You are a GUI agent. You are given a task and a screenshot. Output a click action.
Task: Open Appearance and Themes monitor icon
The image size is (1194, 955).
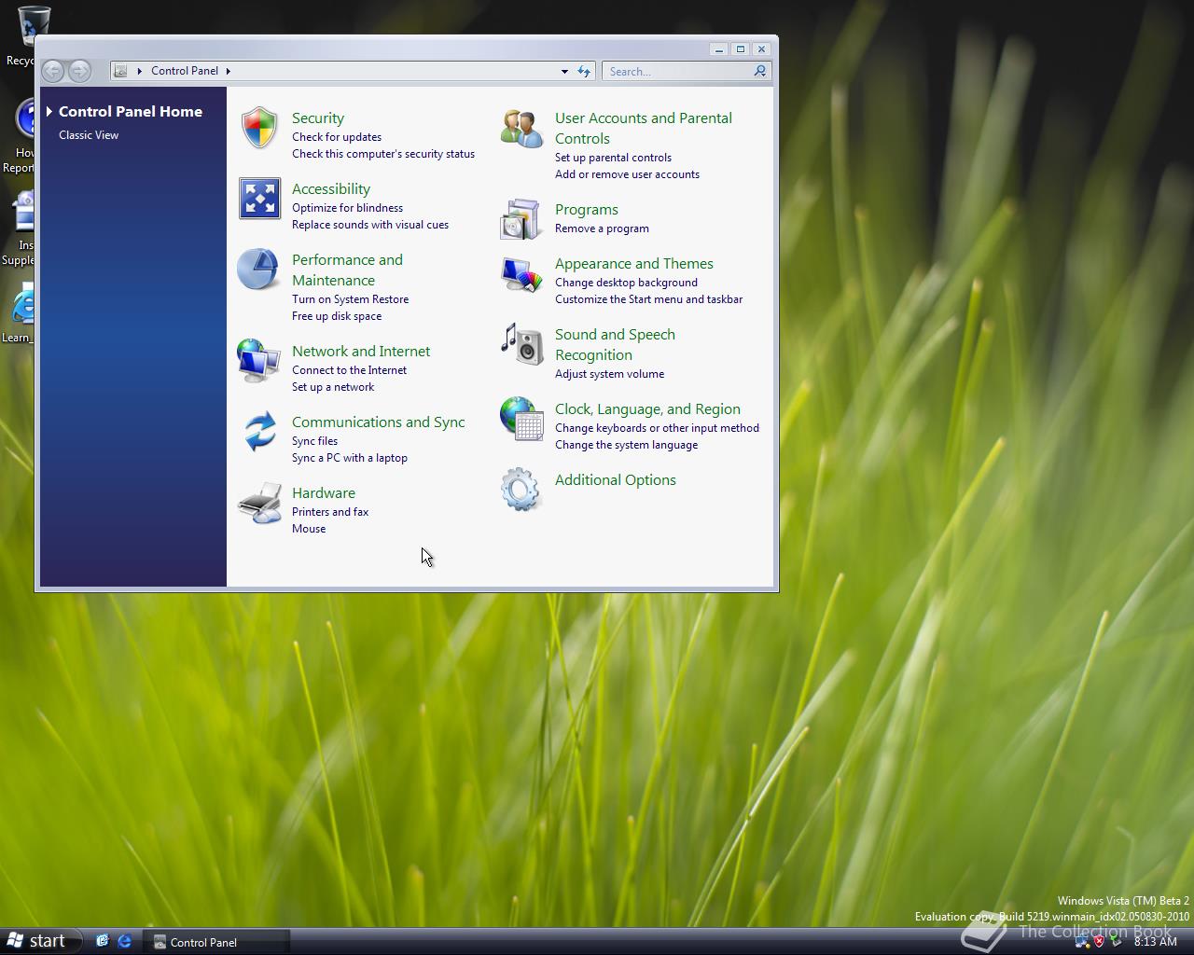point(521,274)
